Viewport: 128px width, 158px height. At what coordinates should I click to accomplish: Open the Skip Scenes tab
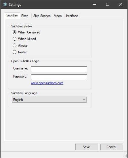point(42,16)
